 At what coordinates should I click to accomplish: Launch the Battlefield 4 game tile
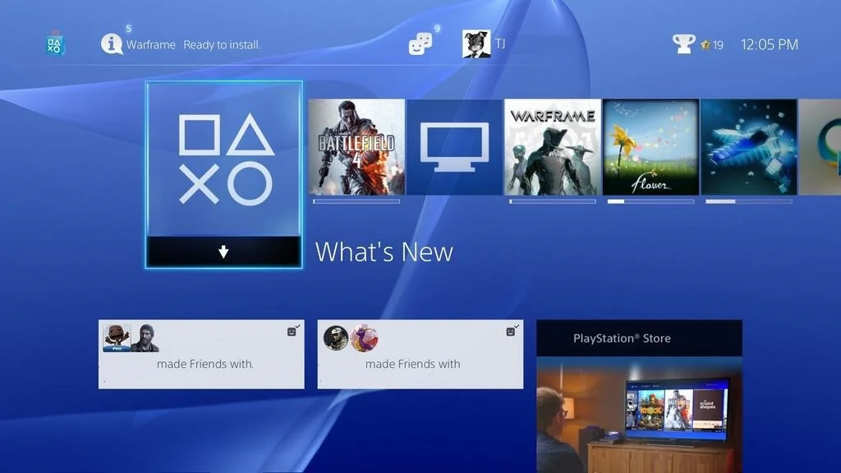tap(356, 147)
